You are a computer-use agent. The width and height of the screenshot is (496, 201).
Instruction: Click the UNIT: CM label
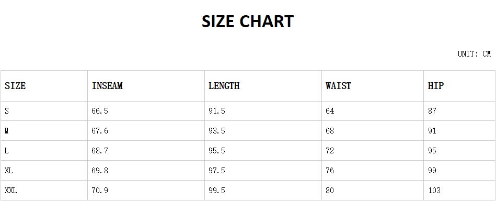coord(474,54)
